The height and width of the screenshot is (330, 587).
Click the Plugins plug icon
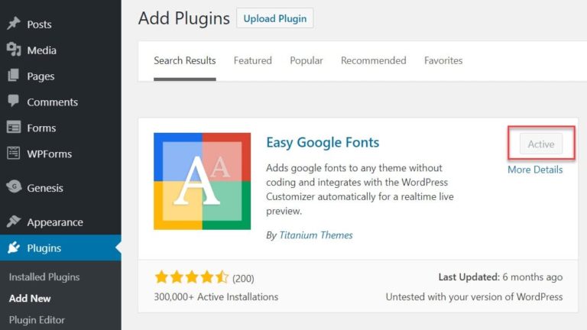[14, 247]
